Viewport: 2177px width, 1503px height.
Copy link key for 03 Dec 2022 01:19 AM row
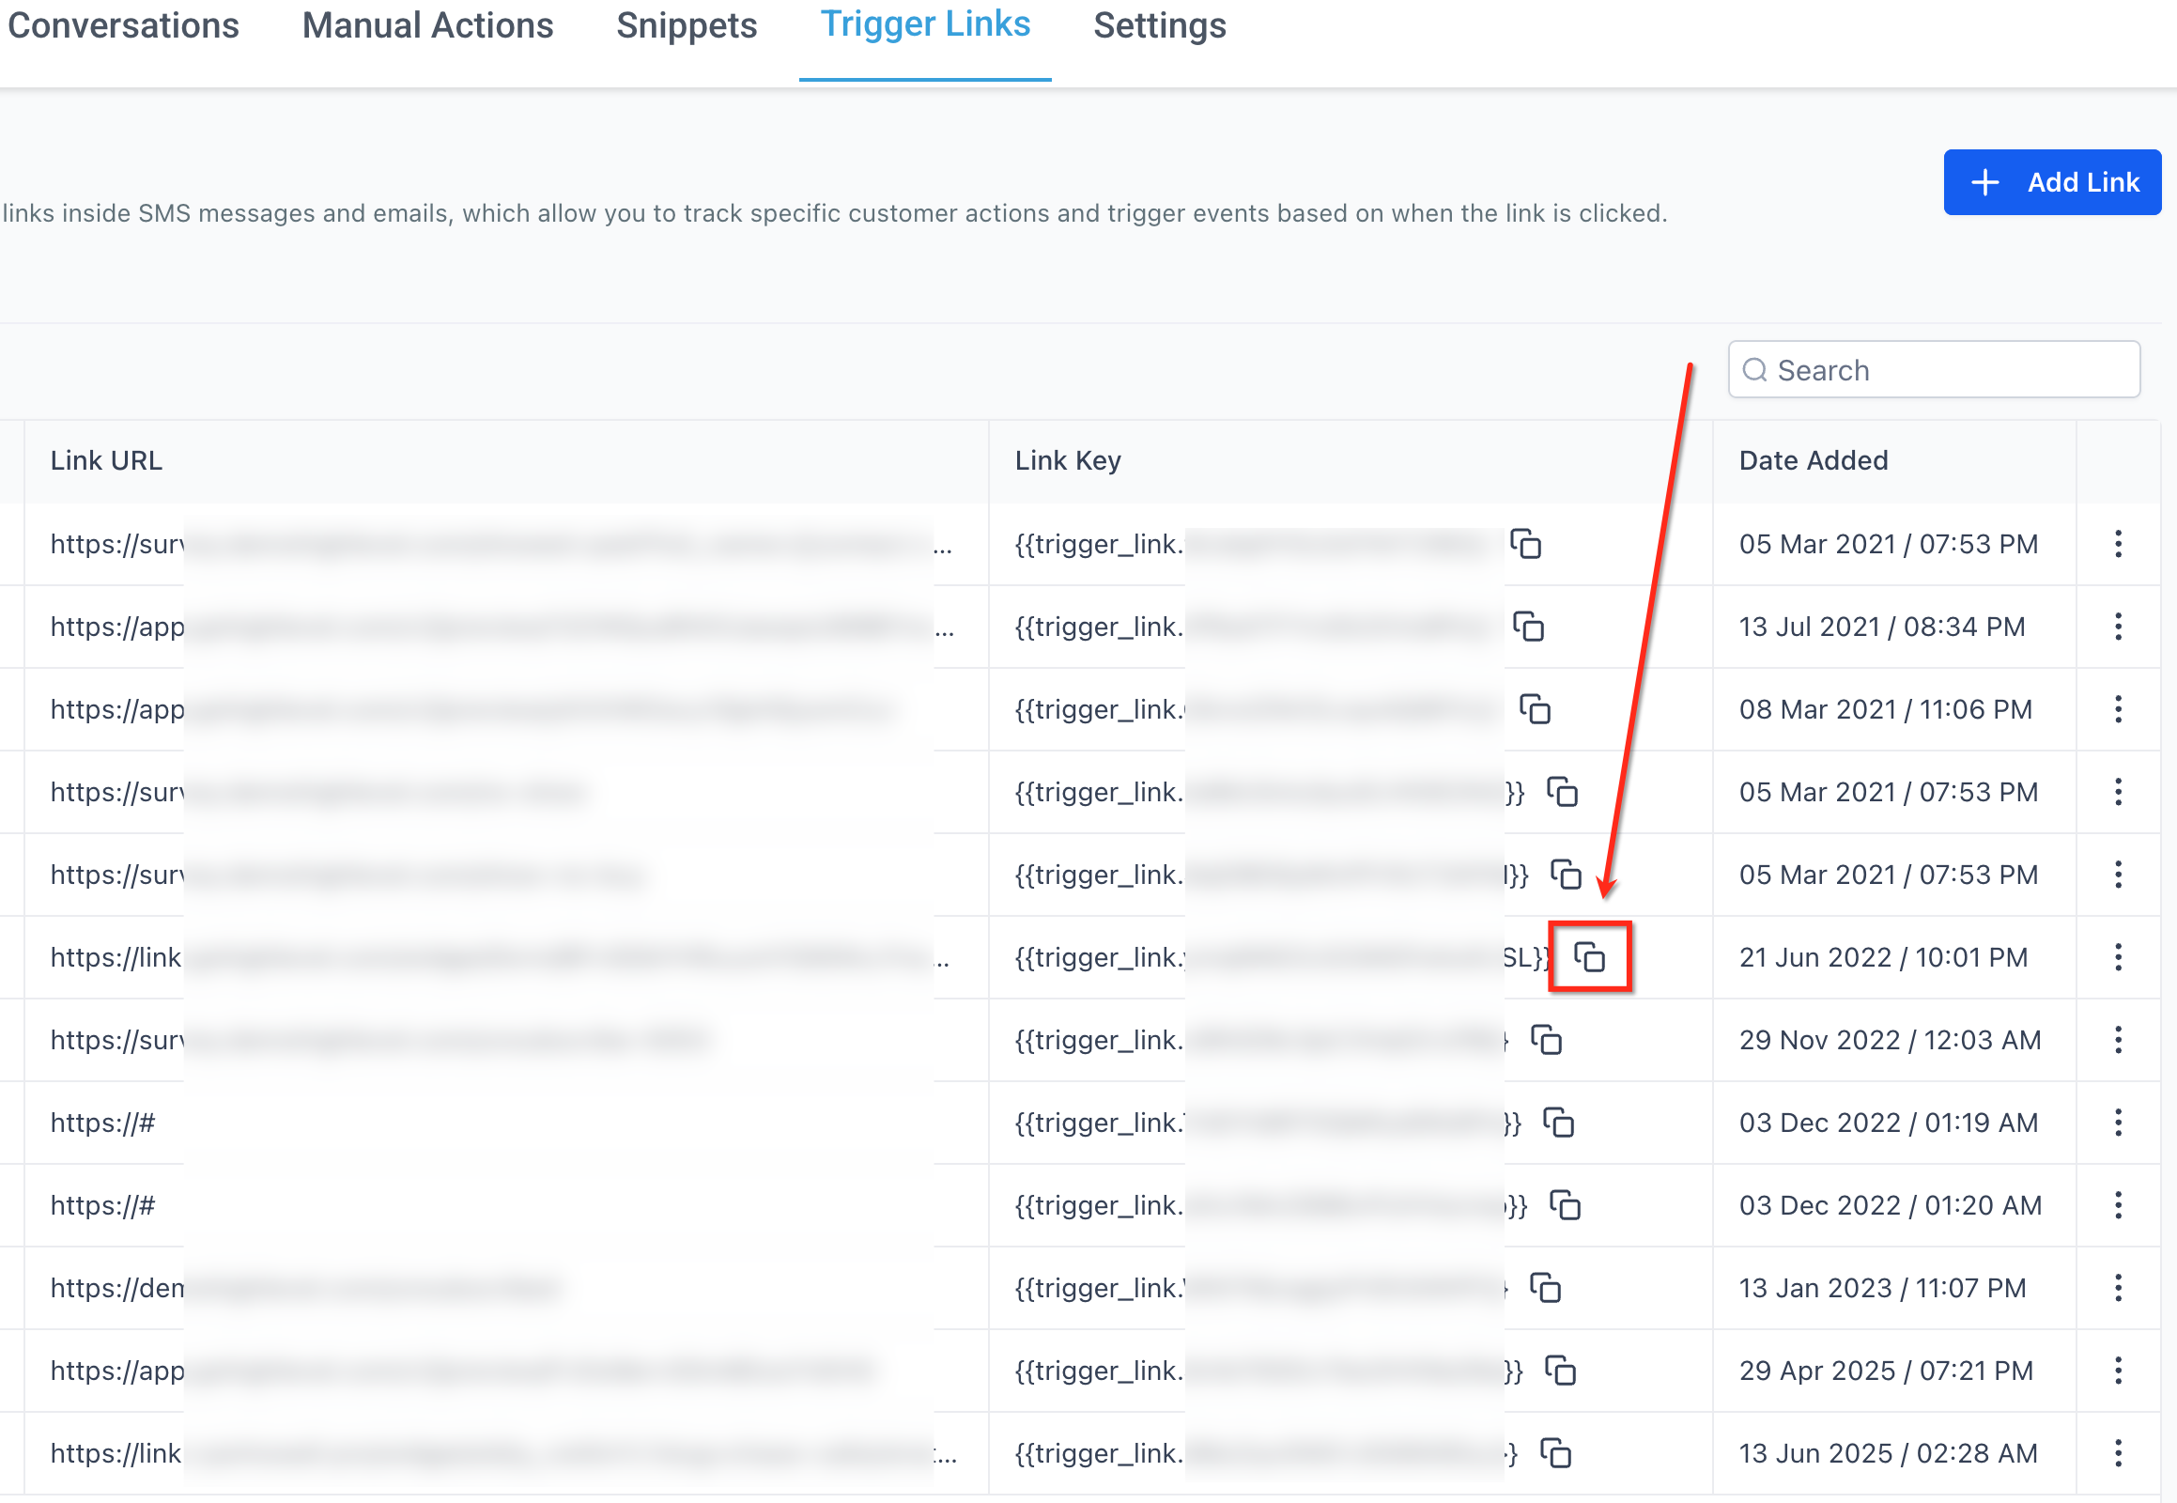pos(1558,1123)
